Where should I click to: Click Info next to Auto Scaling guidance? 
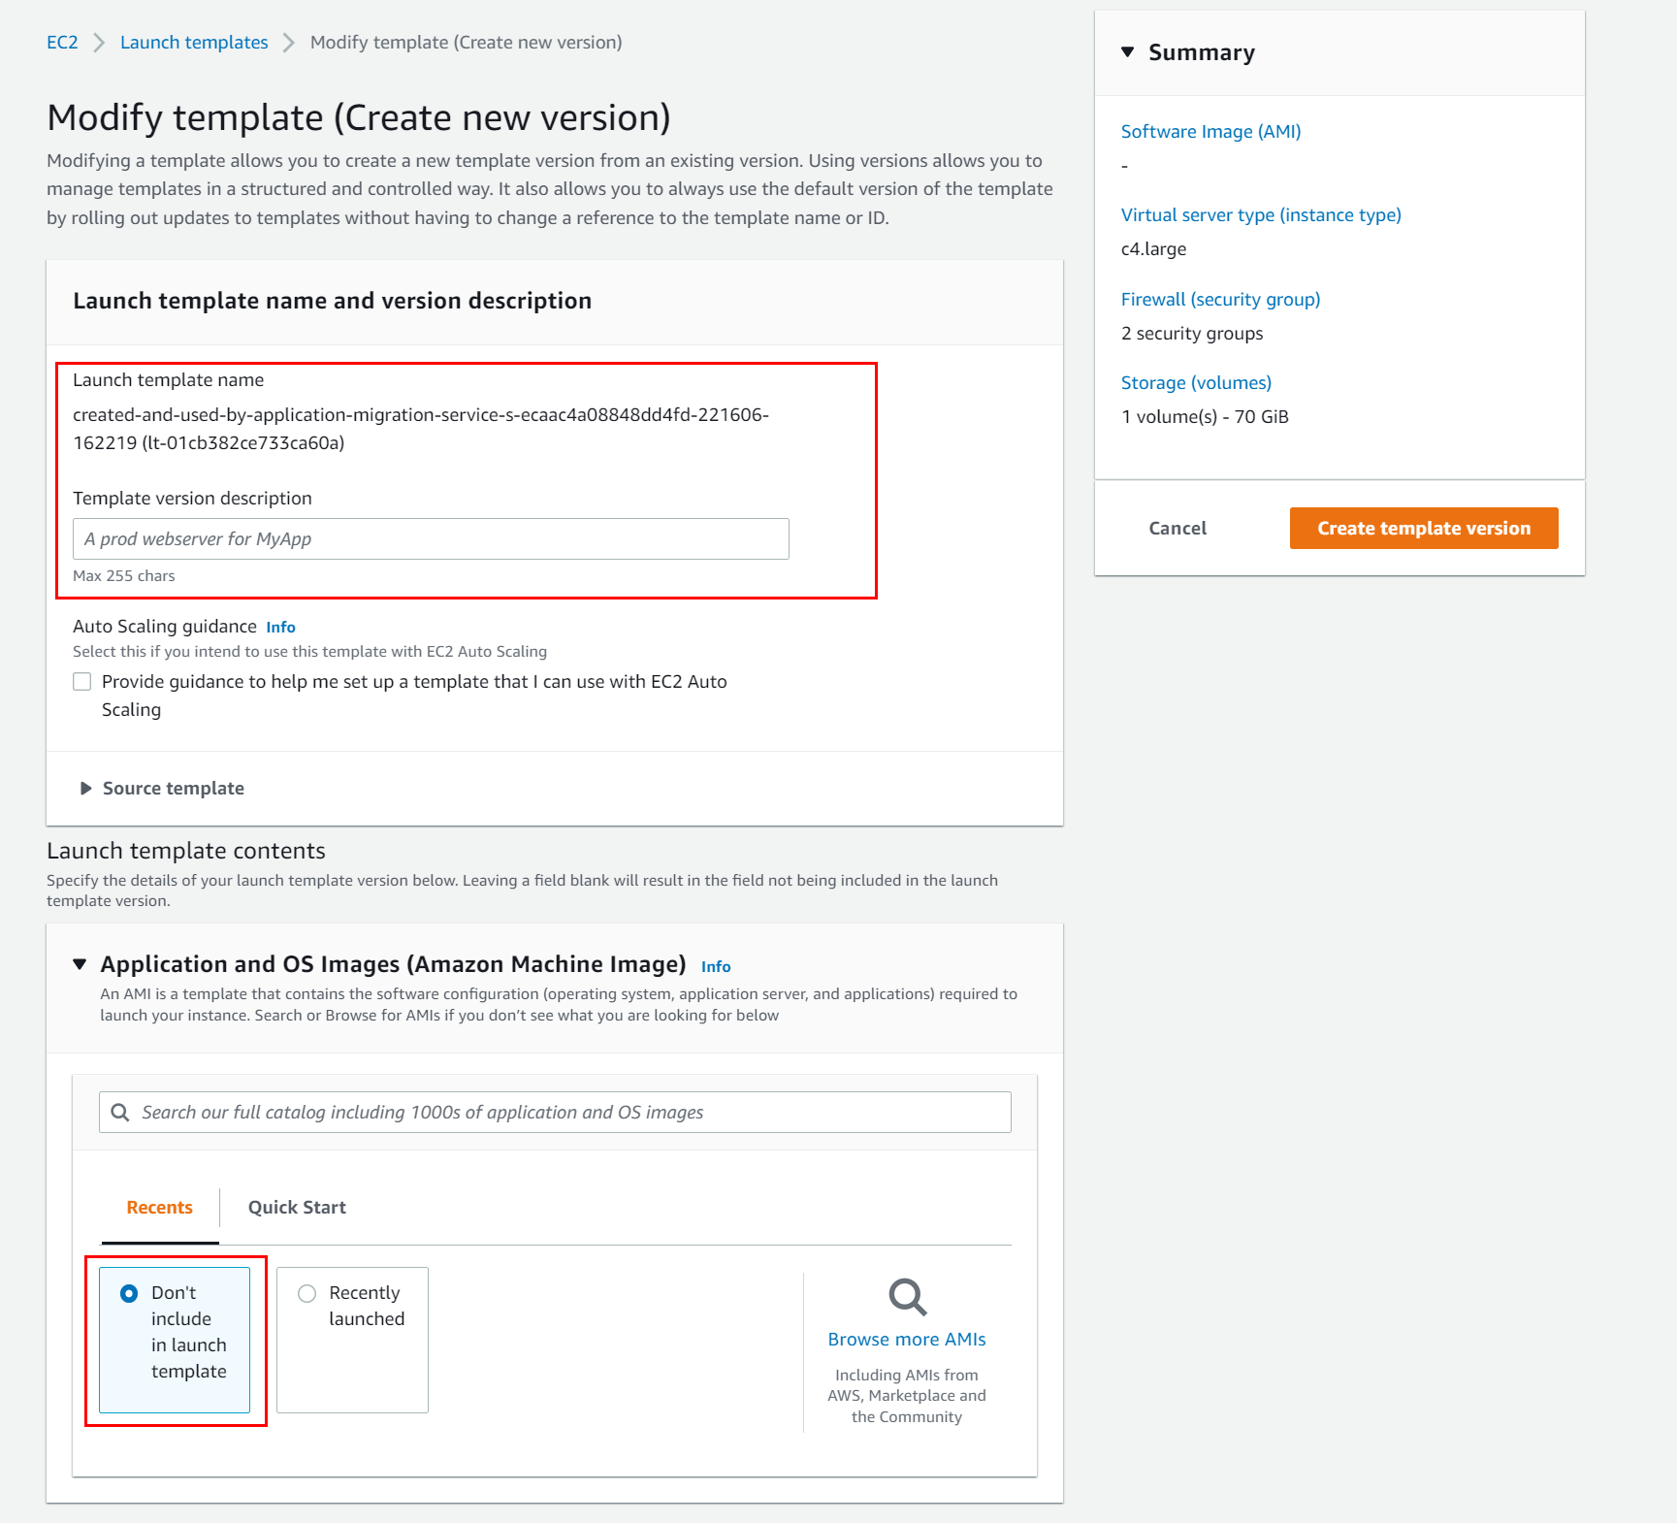coord(280,627)
